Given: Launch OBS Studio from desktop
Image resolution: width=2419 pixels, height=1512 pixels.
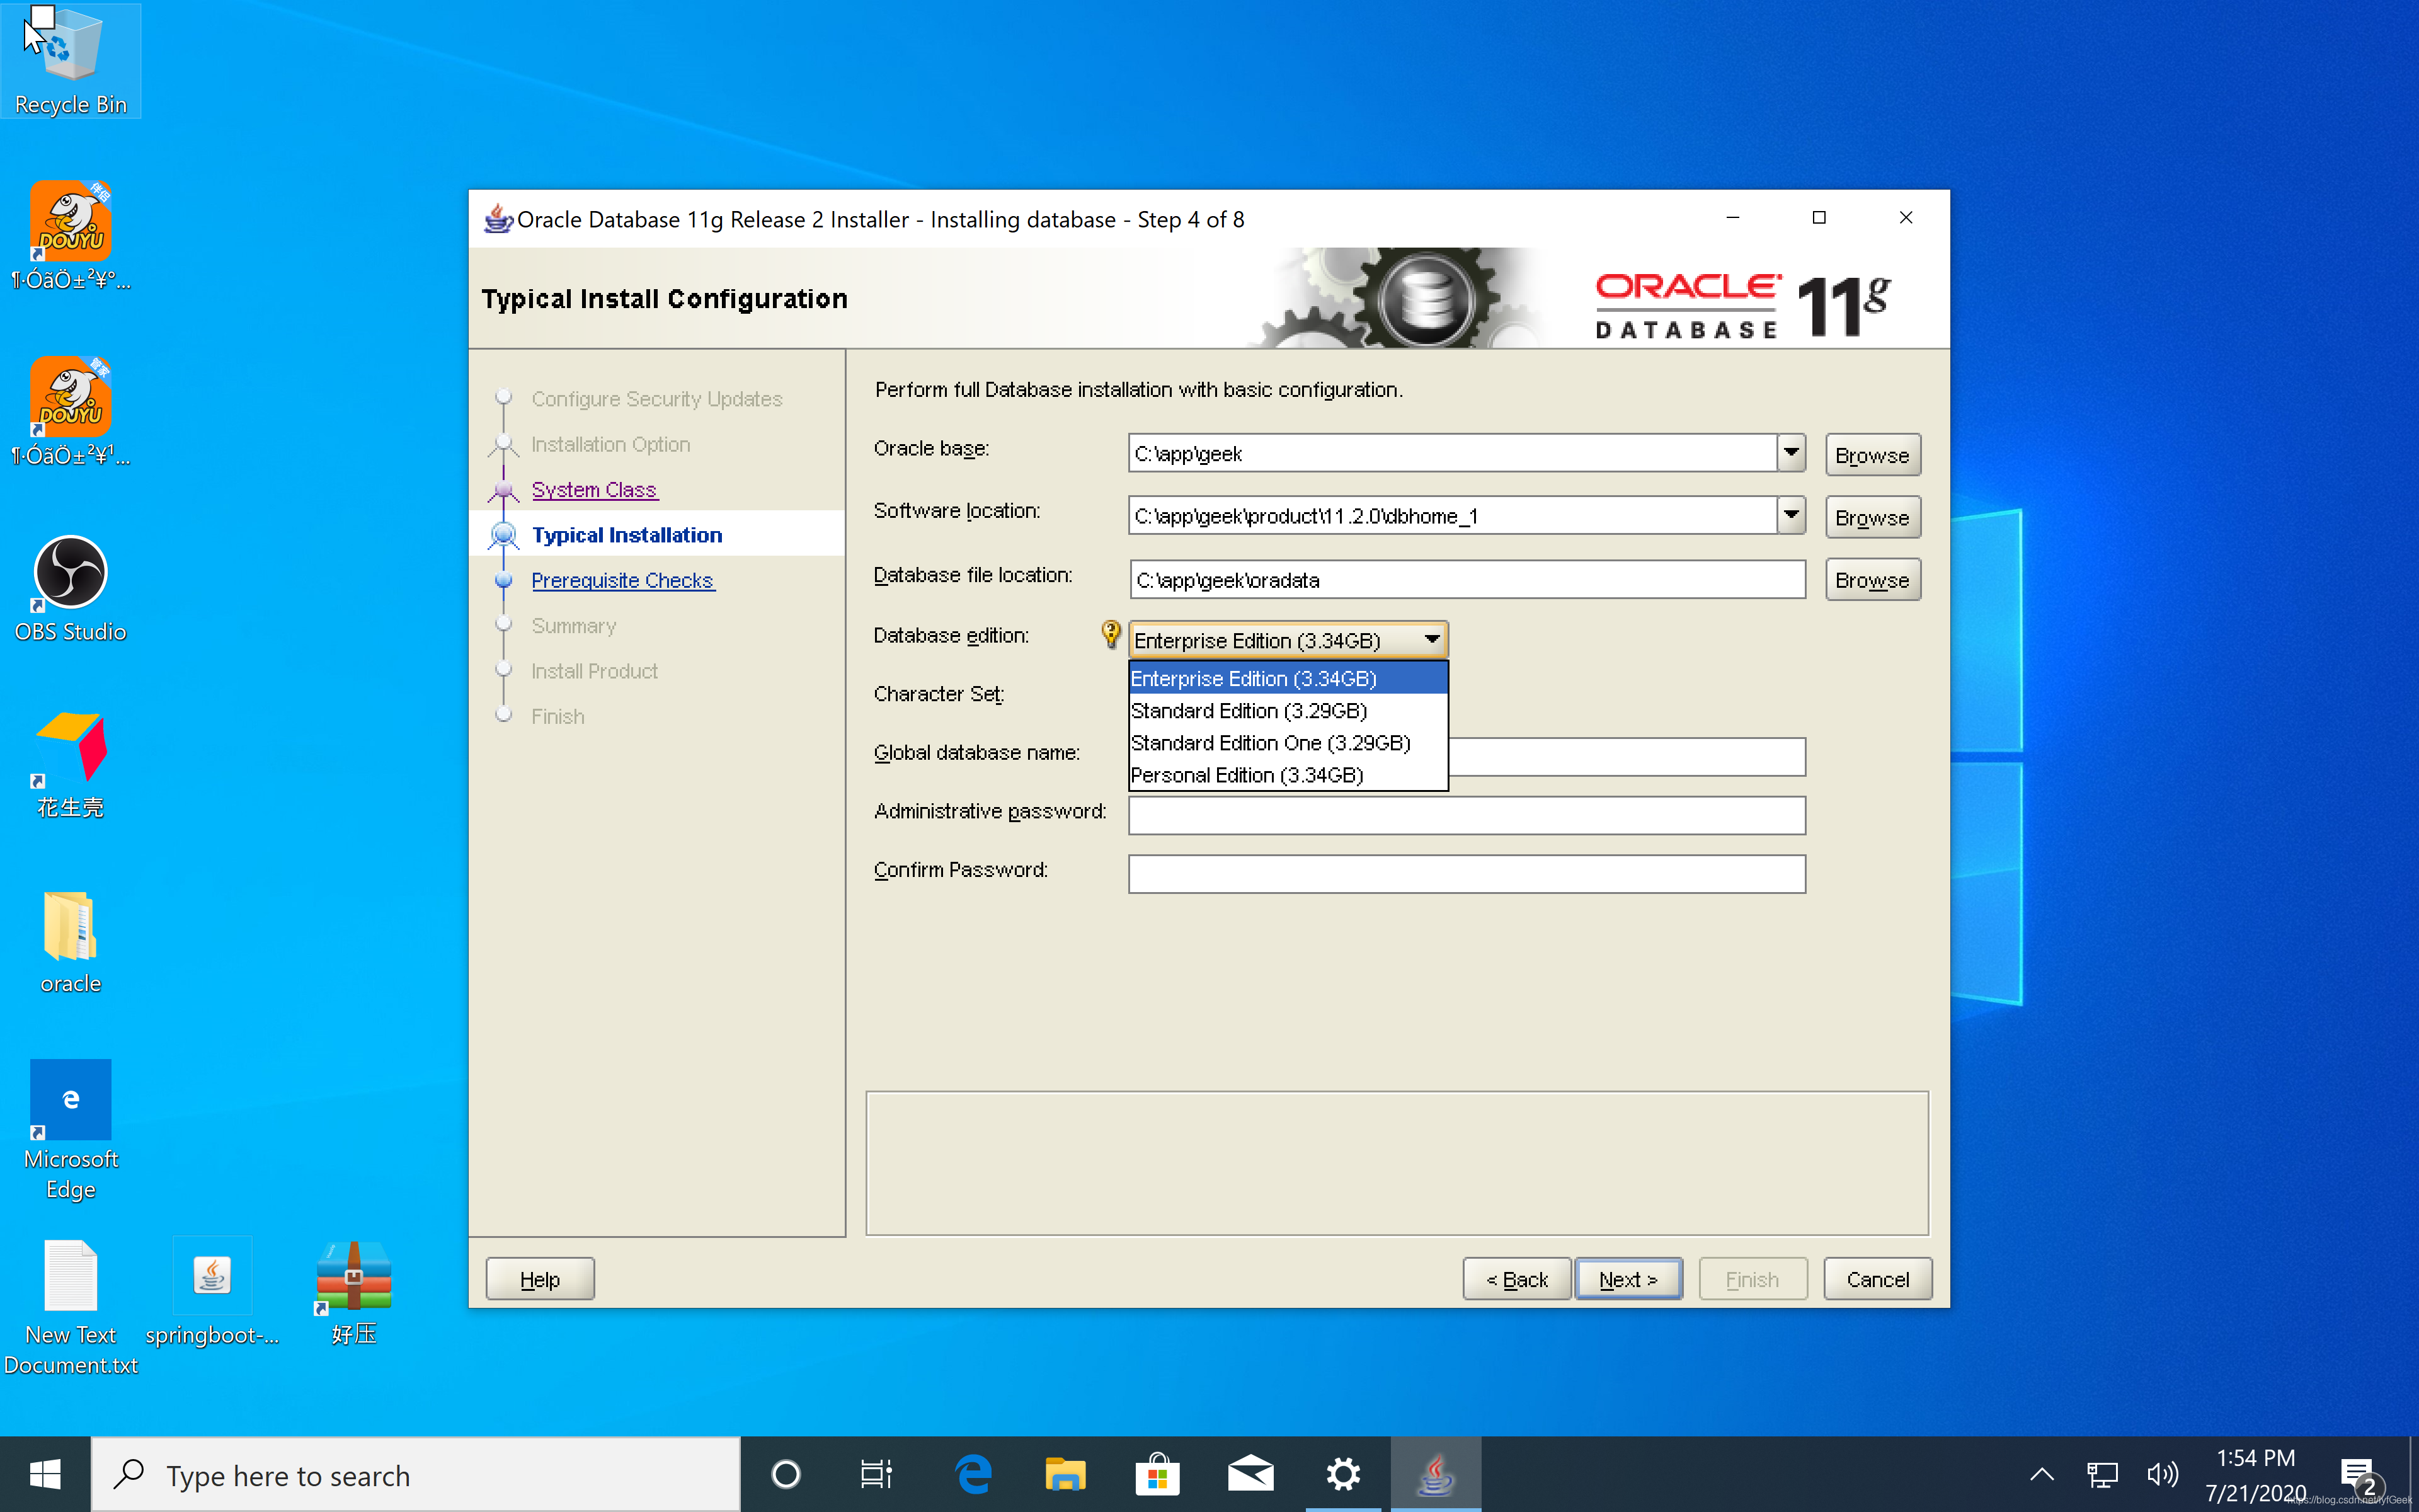Looking at the screenshot, I should 70,590.
